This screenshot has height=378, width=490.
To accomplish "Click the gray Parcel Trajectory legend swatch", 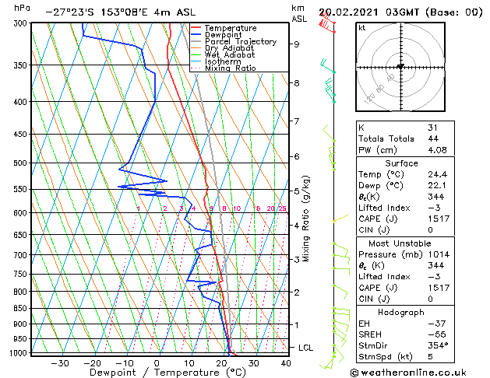I will 196,41.
